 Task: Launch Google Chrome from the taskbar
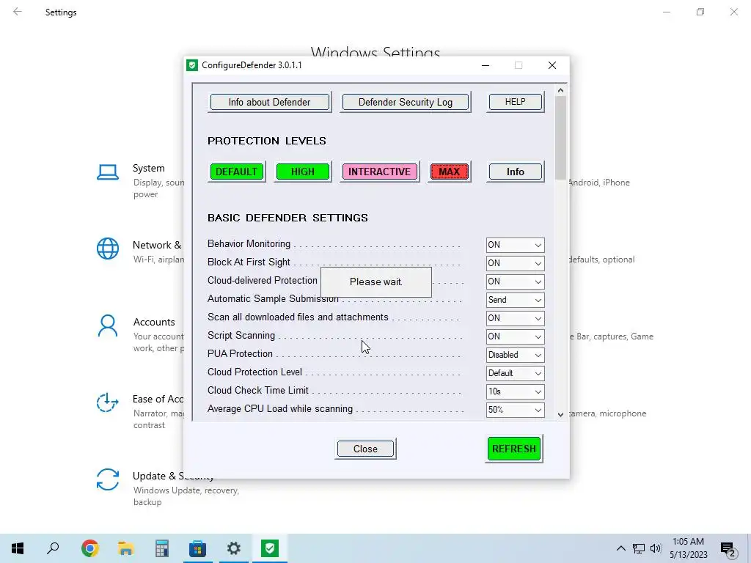[x=90, y=548]
